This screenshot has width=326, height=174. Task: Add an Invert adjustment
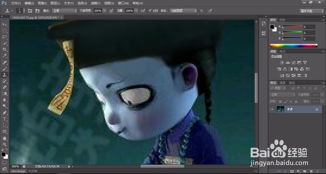click(x=282, y=76)
